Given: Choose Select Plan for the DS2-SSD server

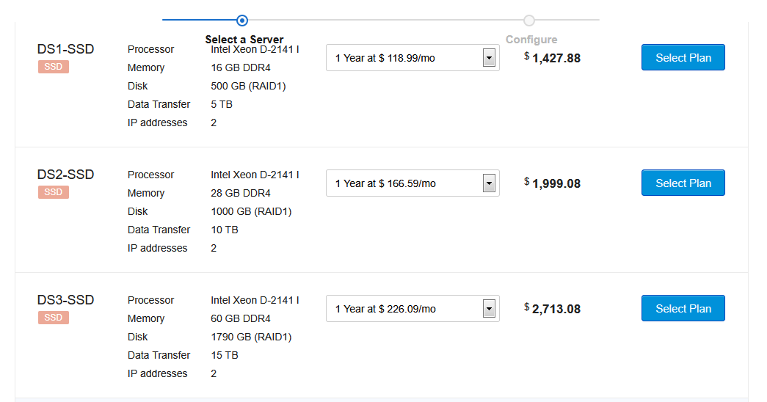Looking at the screenshot, I should coord(683,183).
